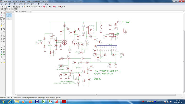The image size is (185, 104).
Task: Click the Info tool icon
Action: coord(2,13)
